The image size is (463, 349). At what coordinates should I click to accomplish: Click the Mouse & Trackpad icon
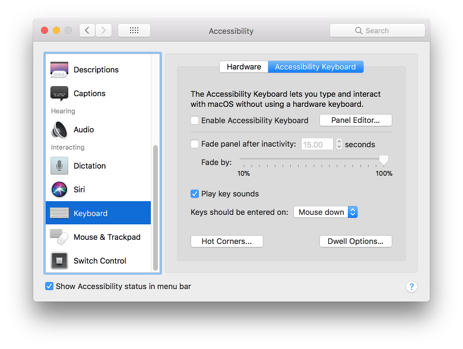(x=59, y=237)
